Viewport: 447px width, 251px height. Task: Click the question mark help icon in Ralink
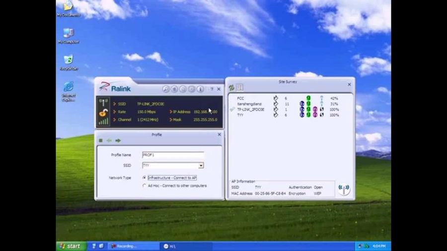(212, 89)
